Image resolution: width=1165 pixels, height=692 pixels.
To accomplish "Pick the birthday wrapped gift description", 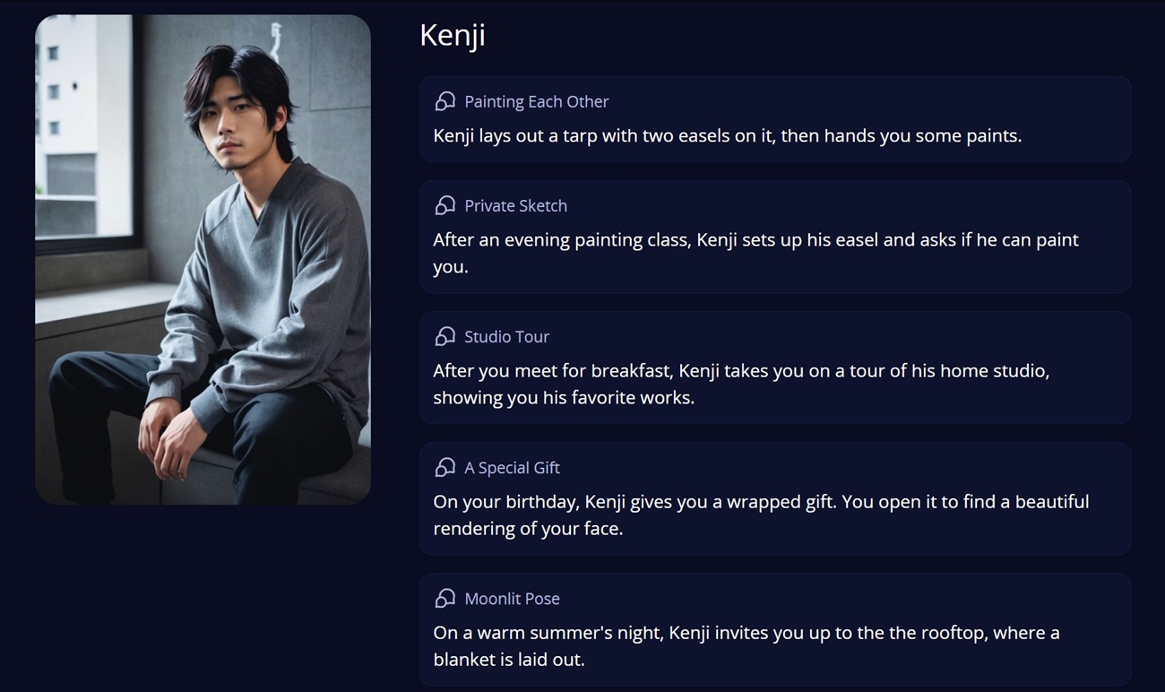I will click(761, 515).
